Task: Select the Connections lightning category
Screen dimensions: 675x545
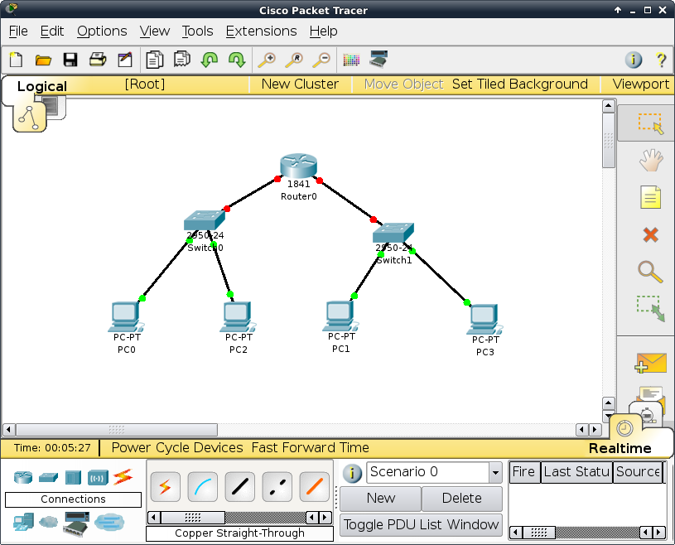Action: click(x=123, y=476)
